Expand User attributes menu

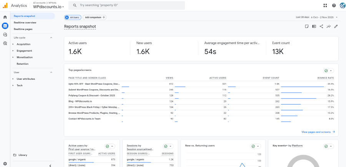[13, 79]
